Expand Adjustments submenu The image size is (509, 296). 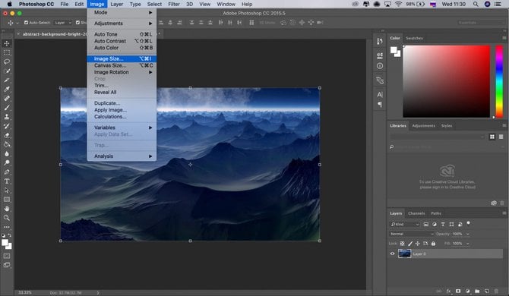click(x=122, y=24)
